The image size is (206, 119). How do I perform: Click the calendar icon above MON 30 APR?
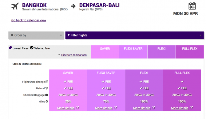192,6
